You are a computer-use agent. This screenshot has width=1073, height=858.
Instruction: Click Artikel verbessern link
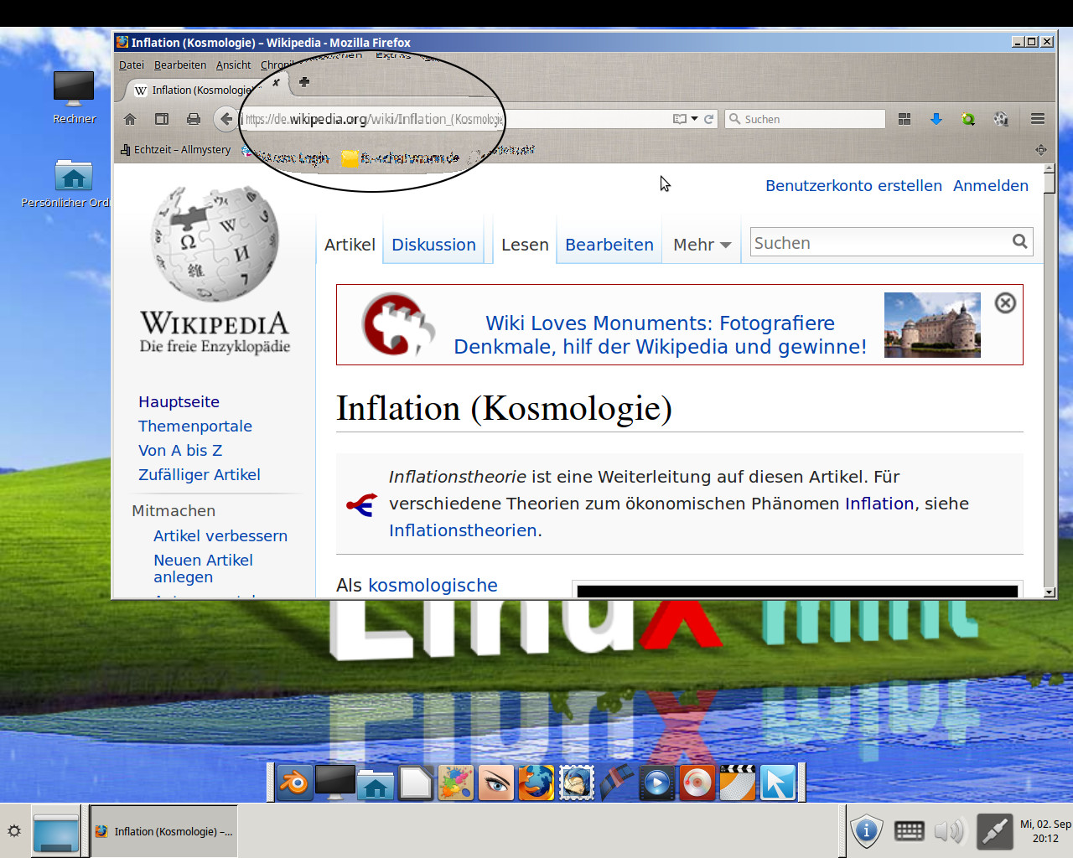[220, 536]
